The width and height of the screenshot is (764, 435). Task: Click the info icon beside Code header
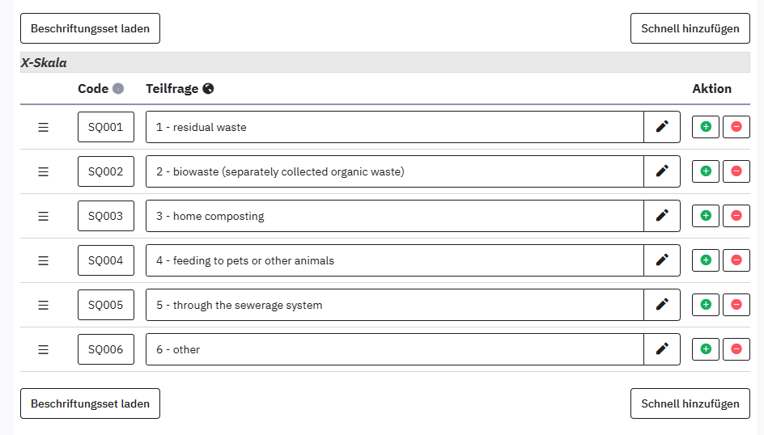click(x=118, y=89)
